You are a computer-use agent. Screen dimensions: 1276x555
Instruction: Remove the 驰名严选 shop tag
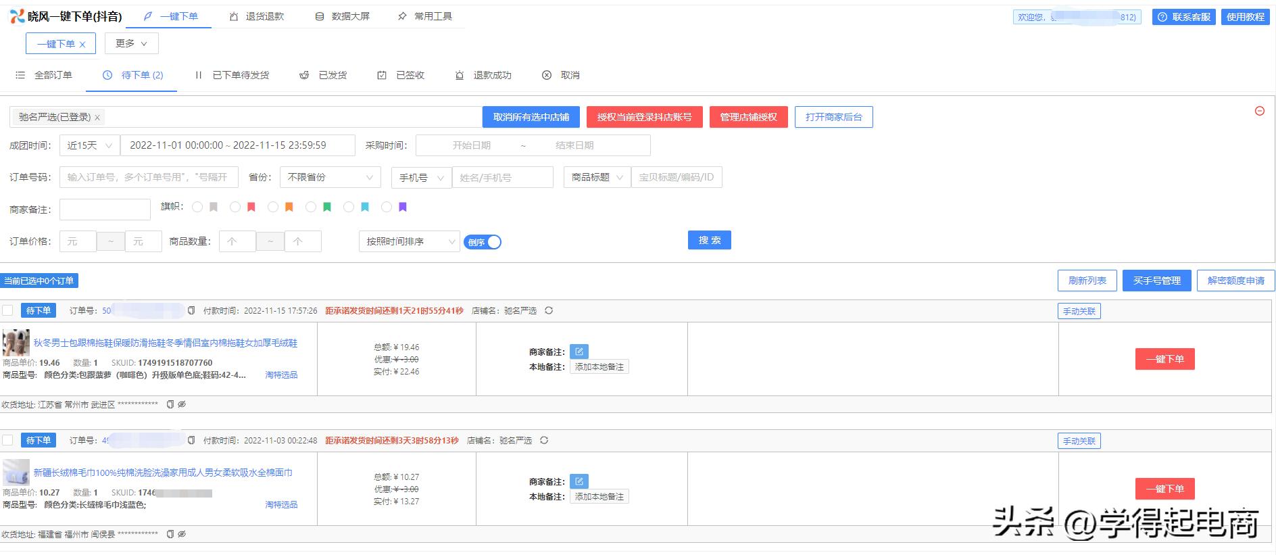coord(97,118)
